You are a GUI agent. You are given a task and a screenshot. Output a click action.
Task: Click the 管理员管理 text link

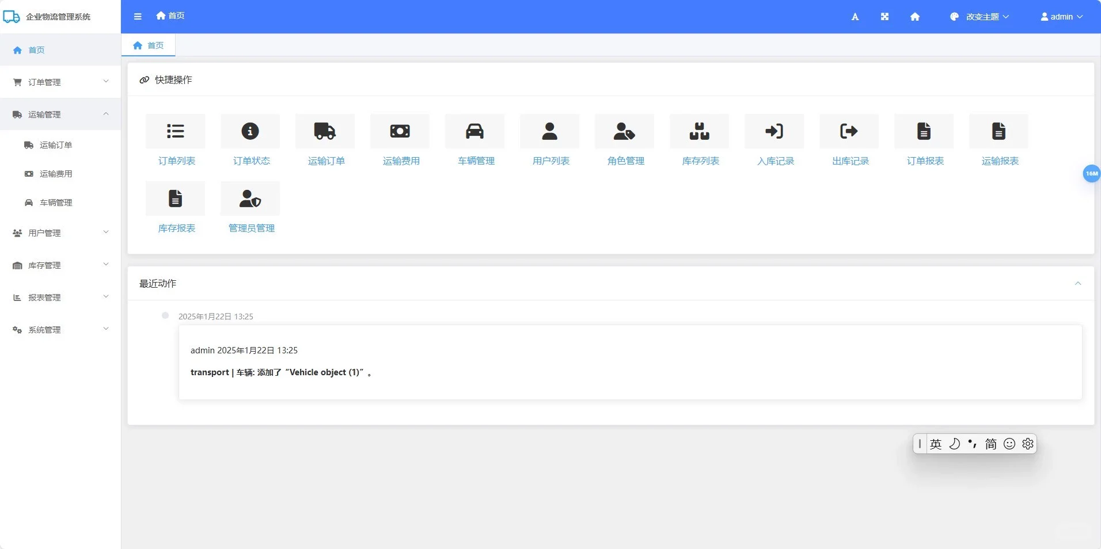pos(252,228)
